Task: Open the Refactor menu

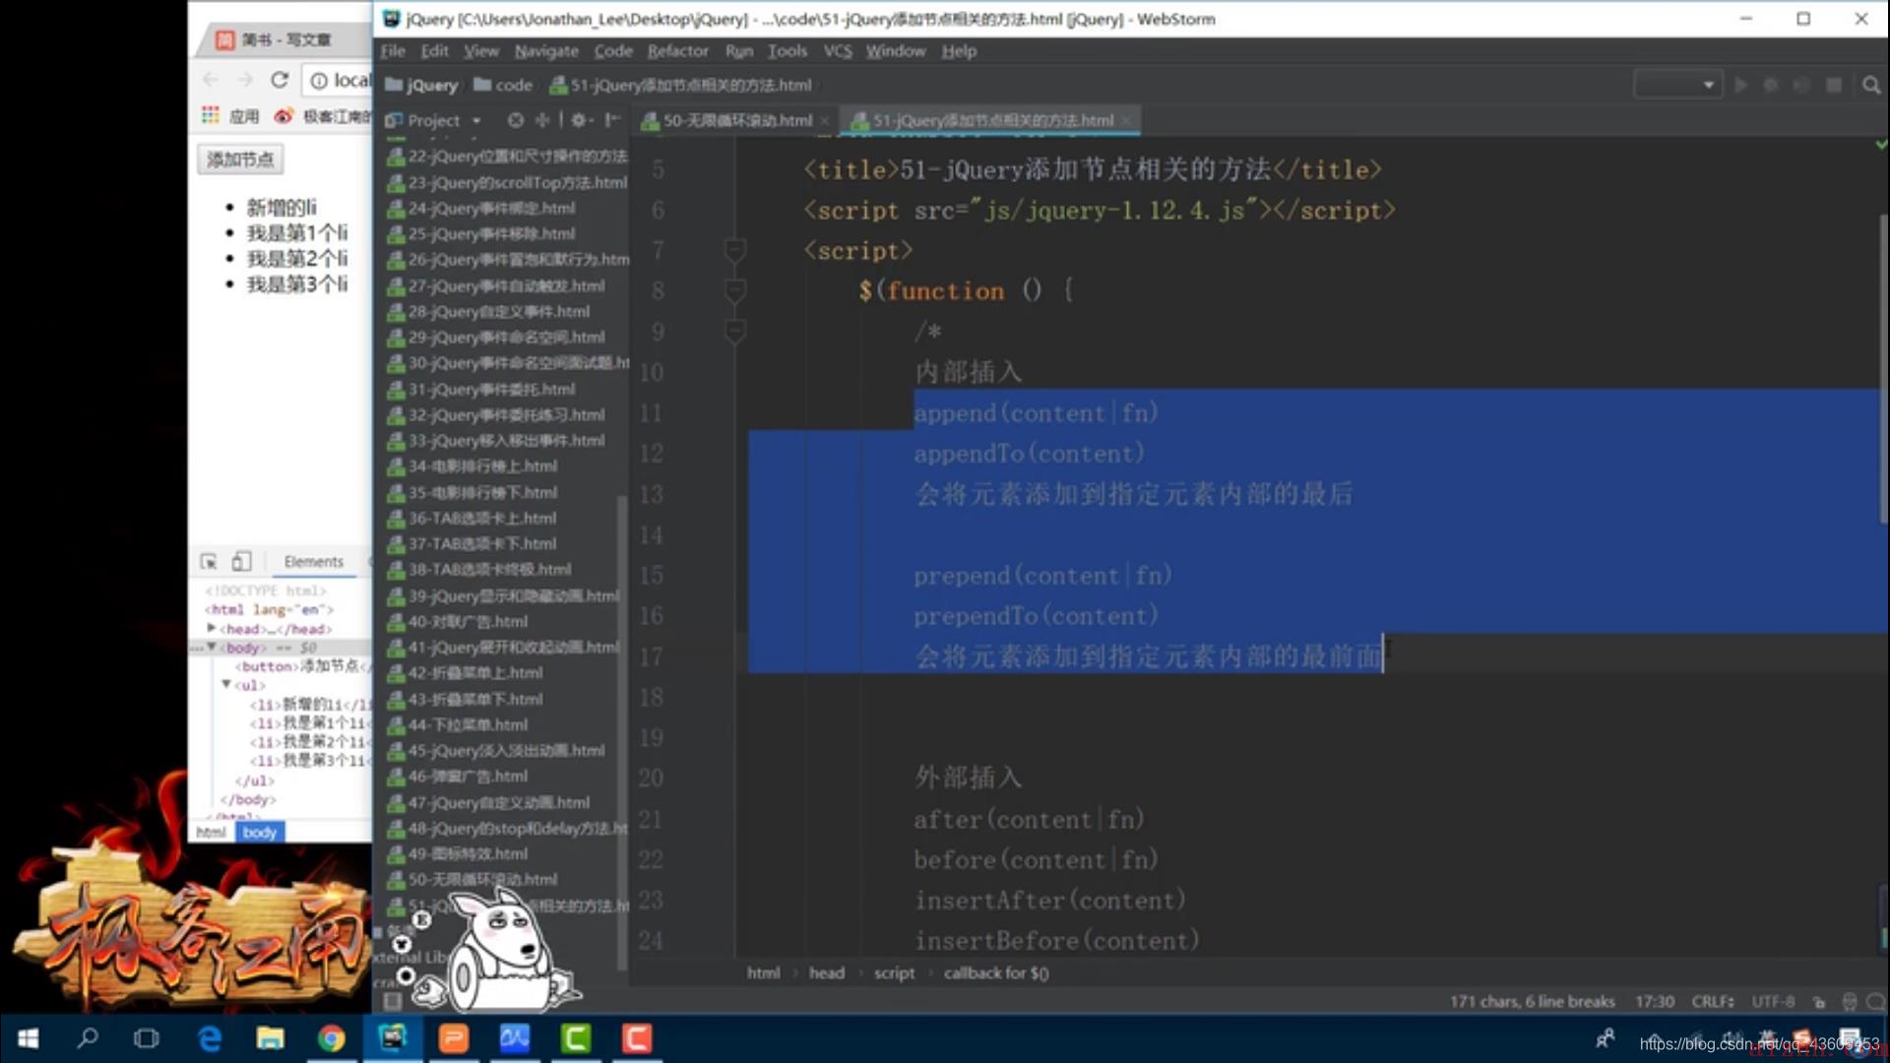Action: tap(677, 50)
